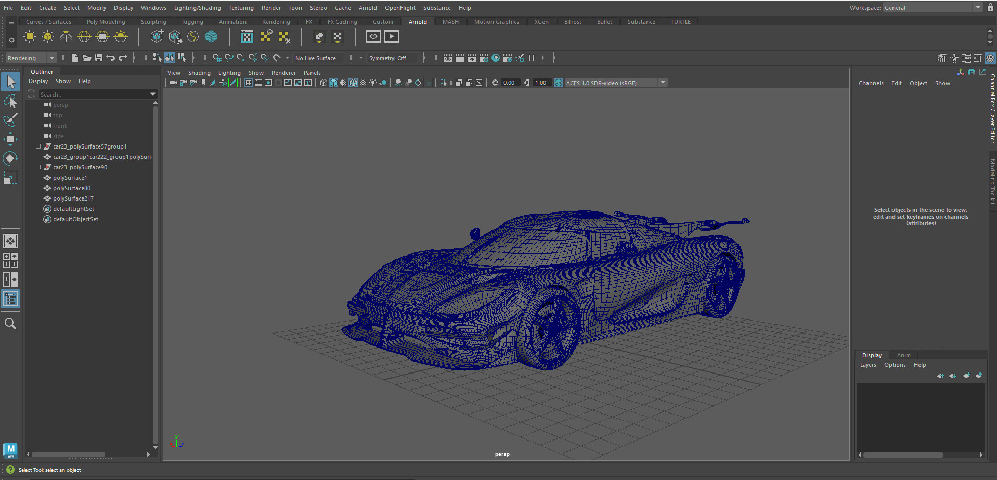
Task: Open a scene with the folder icon
Action: (87, 58)
